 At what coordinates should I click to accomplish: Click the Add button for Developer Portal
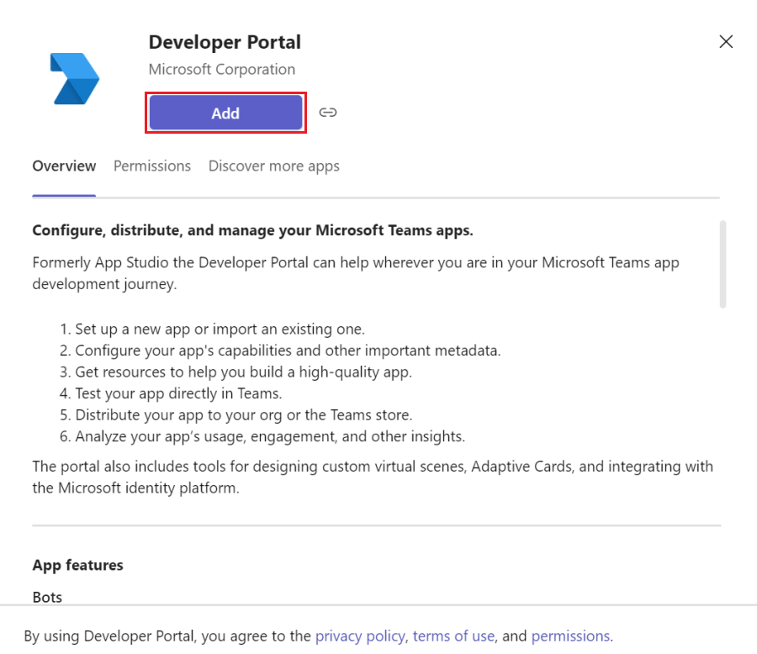[225, 113]
